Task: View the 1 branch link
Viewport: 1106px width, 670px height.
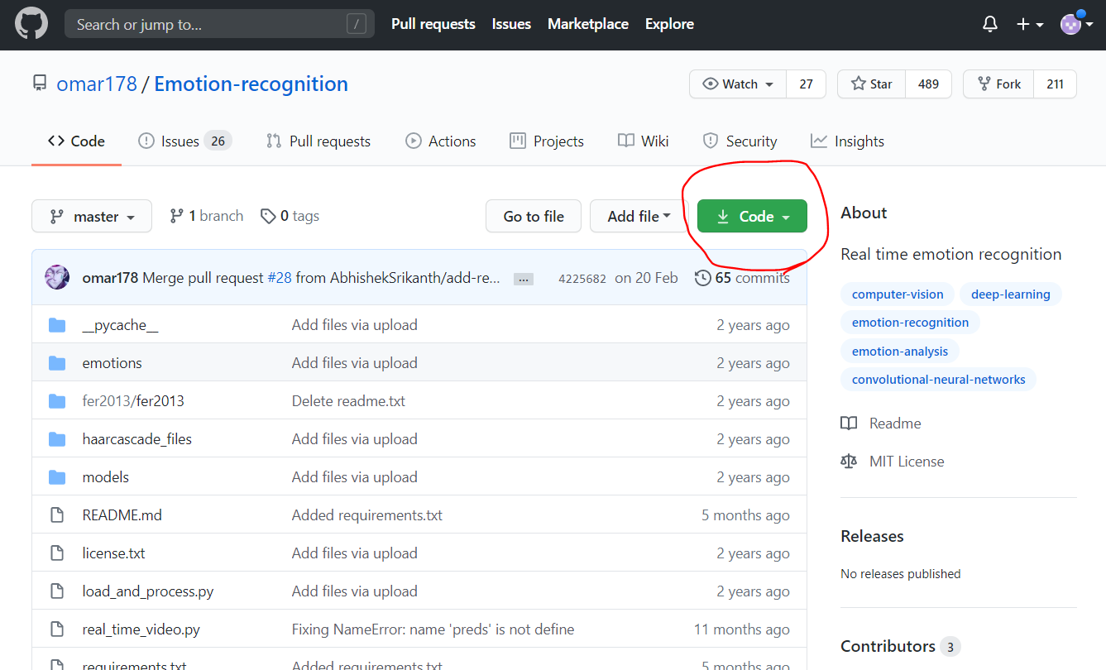Action: pos(207,216)
